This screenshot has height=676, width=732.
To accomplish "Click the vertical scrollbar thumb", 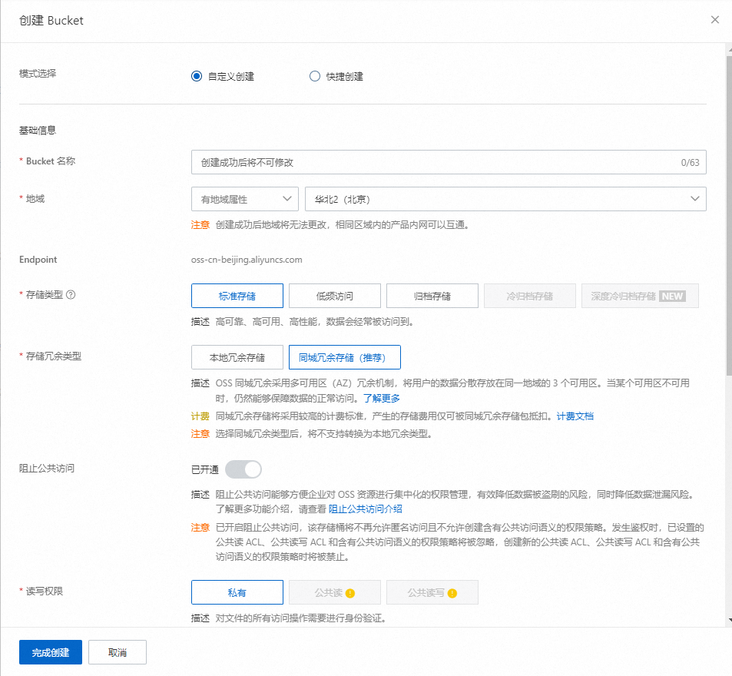I will point(729,215).
